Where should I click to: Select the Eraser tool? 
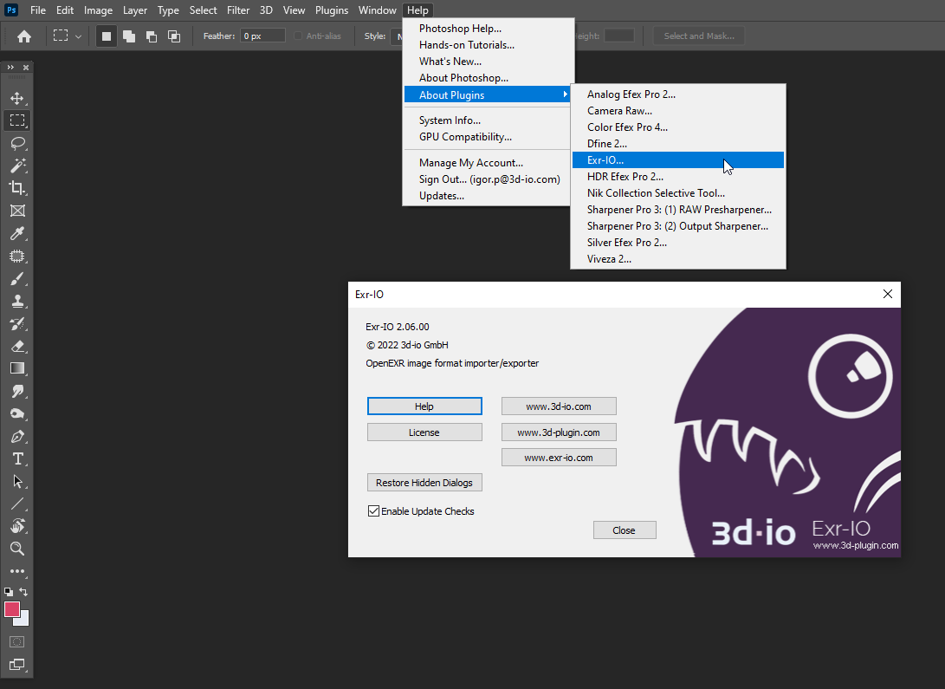pyautogui.click(x=16, y=346)
